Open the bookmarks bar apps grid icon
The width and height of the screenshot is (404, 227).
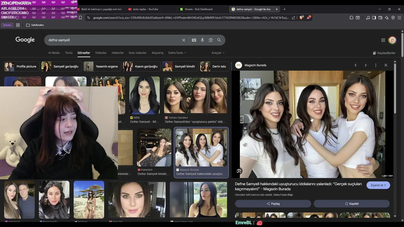(18, 25)
